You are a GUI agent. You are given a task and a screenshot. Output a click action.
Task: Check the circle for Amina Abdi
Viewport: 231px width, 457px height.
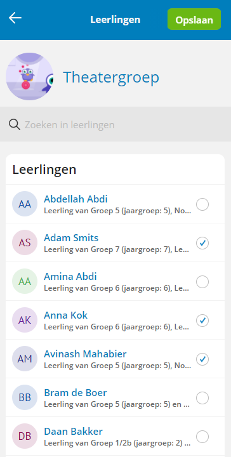click(202, 282)
